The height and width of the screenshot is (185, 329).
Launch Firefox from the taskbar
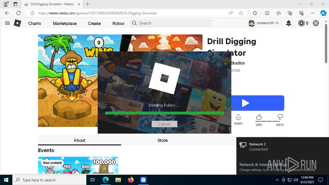point(131,180)
